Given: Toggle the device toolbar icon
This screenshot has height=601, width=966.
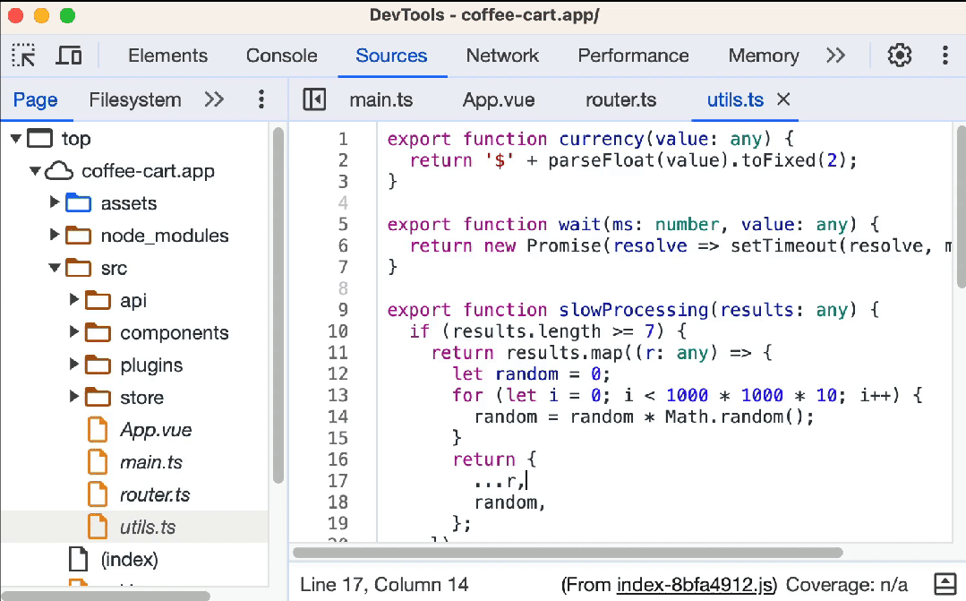Looking at the screenshot, I should (68, 56).
